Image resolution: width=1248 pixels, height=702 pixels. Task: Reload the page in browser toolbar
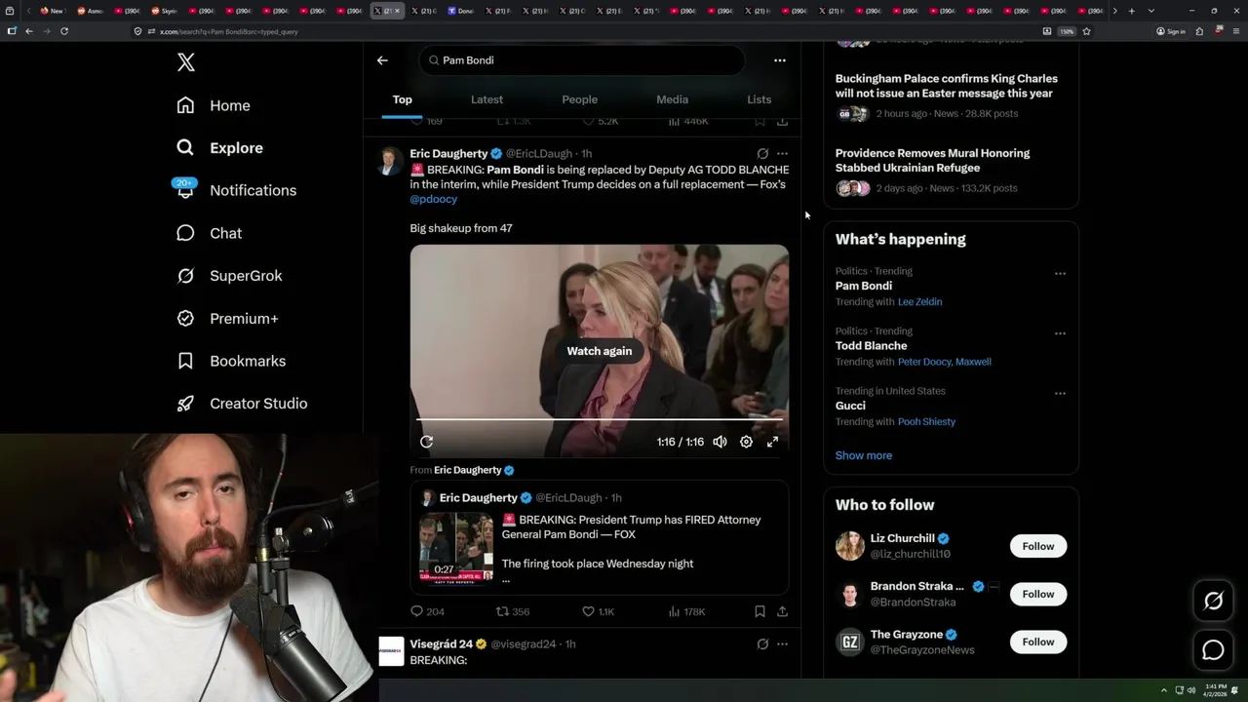pyautogui.click(x=64, y=31)
